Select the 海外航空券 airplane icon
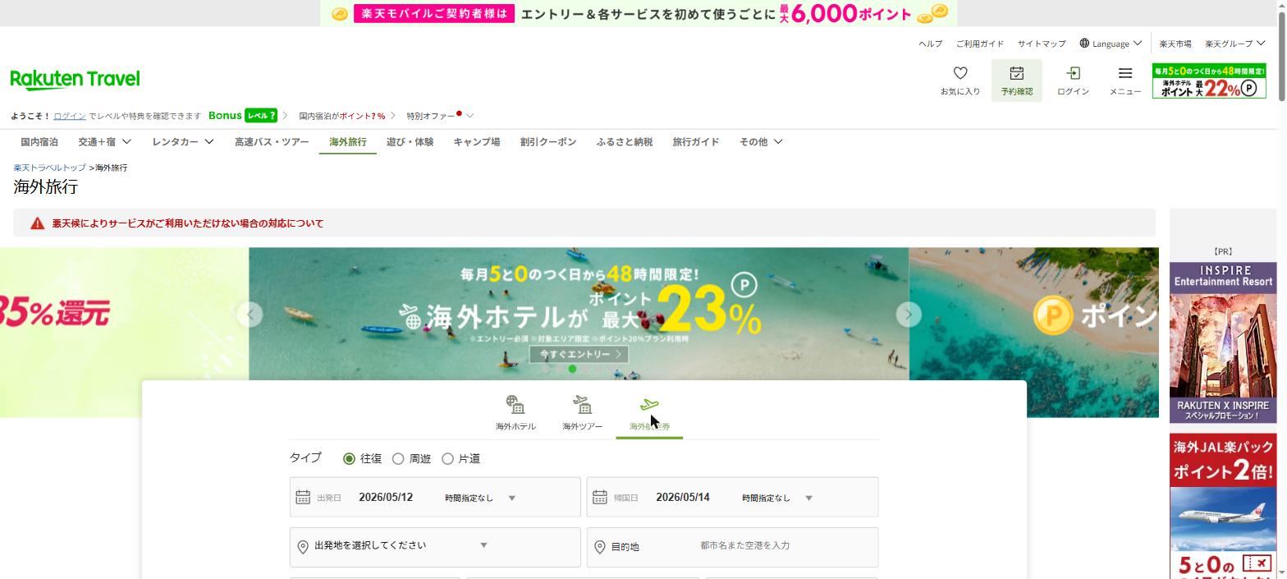Viewport: 1287px width, 579px height. [649, 405]
